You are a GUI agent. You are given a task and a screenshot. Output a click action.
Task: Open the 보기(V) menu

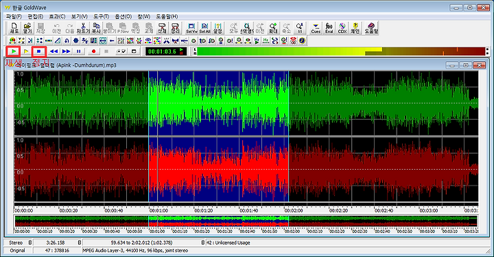80,16
